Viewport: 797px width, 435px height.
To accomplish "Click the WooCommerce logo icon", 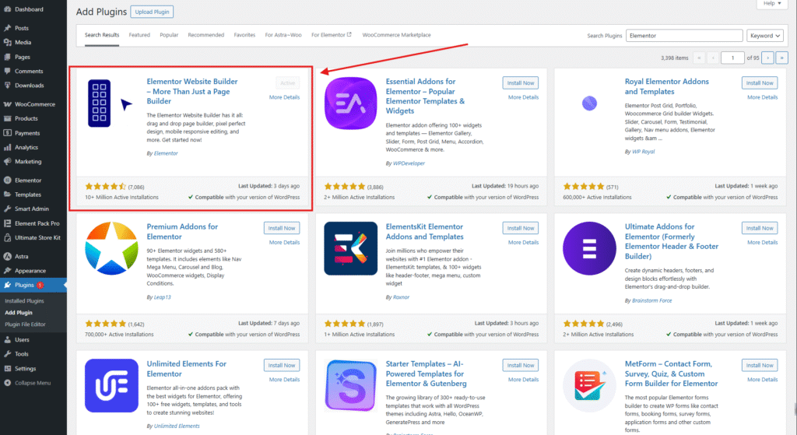I will coord(7,104).
